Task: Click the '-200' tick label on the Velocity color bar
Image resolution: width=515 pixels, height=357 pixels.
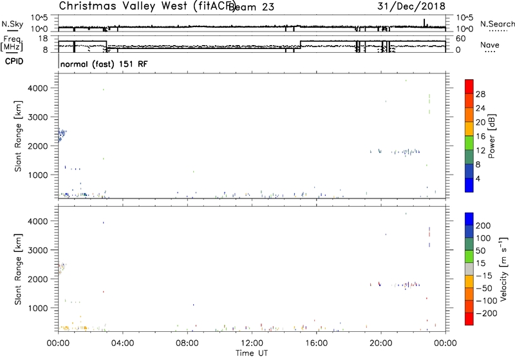Action: (x=487, y=313)
